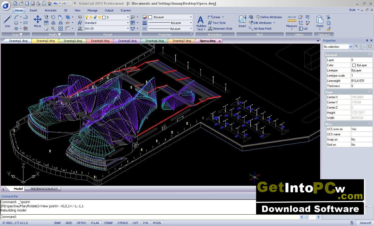The height and width of the screenshot is (226, 374).
Task: Open the No selection dropdown
Action: 351,46
